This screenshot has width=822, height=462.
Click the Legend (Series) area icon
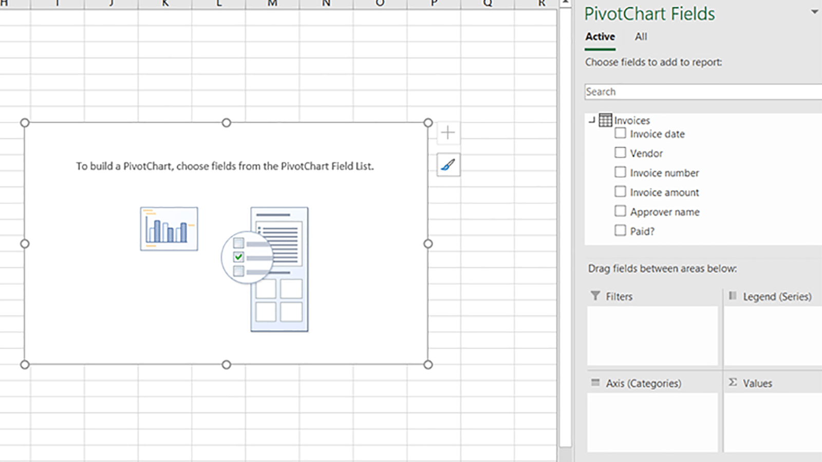pyautogui.click(x=733, y=296)
